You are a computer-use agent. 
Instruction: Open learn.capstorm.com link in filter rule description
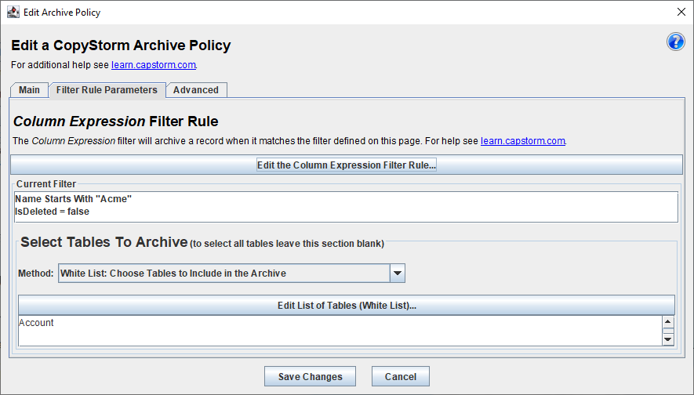pos(523,140)
